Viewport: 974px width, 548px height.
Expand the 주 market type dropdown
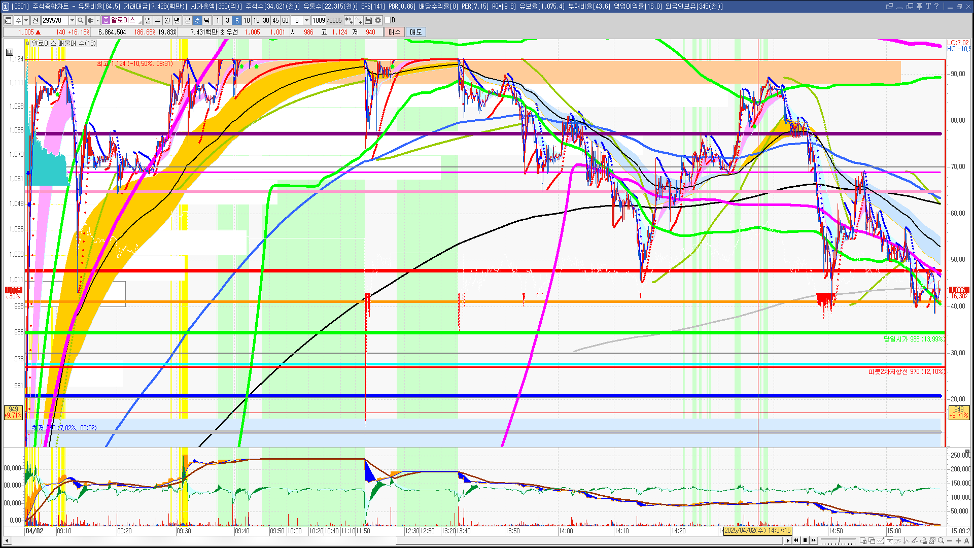click(26, 20)
